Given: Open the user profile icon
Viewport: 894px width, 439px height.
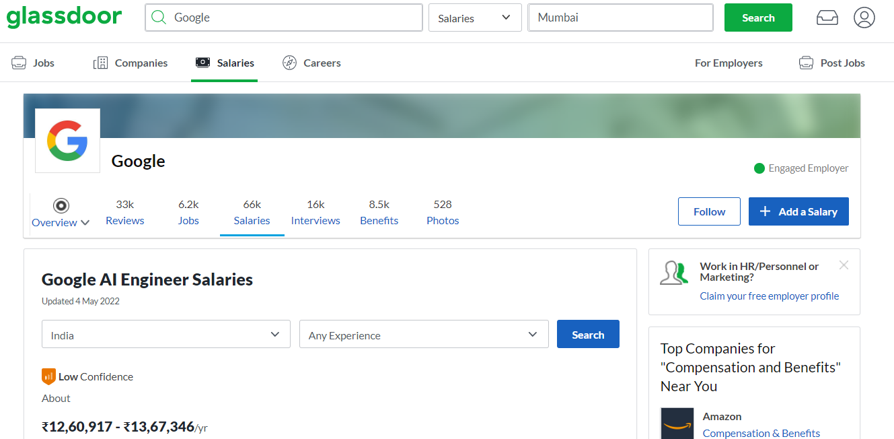Looking at the screenshot, I should [x=864, y=18].
